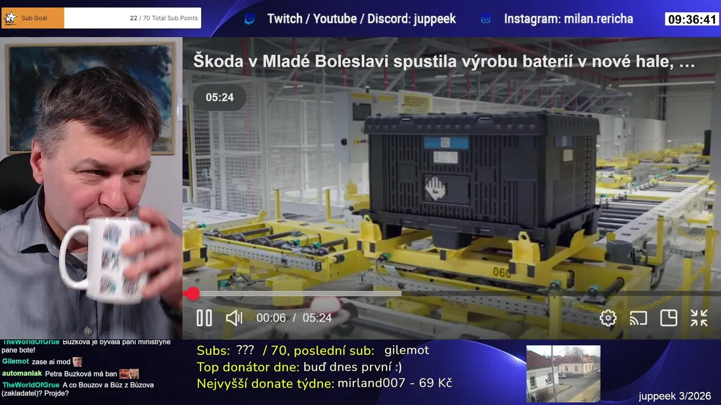The width and height of the screenshot is (721, 405).
Task: Click the Twitch icon in header
Action: point(250,19)
